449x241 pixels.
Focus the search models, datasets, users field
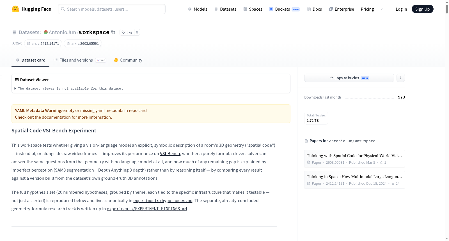tap(112, 9)
